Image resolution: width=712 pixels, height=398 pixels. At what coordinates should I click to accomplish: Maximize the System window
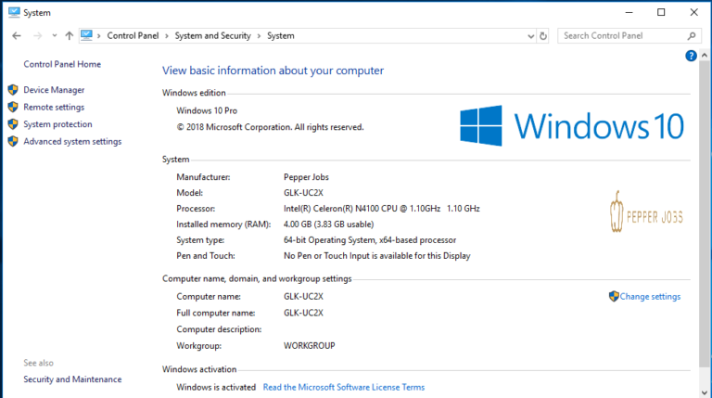click(x=661, y=13)
